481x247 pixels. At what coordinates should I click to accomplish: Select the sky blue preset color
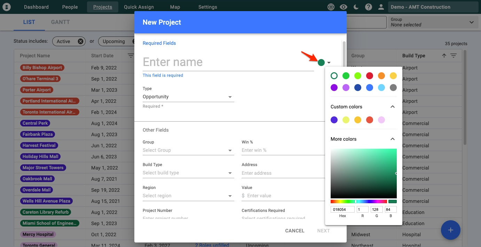pos(381,88)
